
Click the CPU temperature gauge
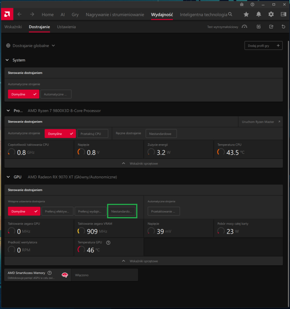(x=221, y=152)
